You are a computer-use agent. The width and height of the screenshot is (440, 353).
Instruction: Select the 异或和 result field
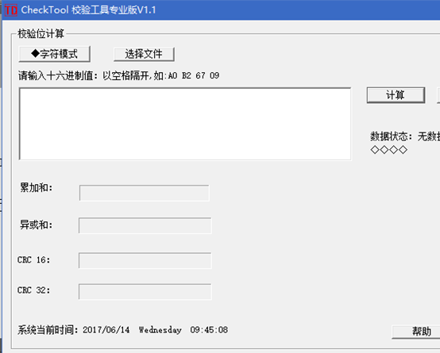pyautogui.click(x=145, y=225)
